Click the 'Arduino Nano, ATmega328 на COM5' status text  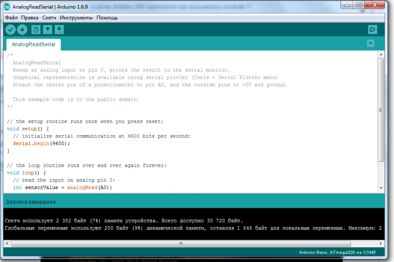coord(337,252)
